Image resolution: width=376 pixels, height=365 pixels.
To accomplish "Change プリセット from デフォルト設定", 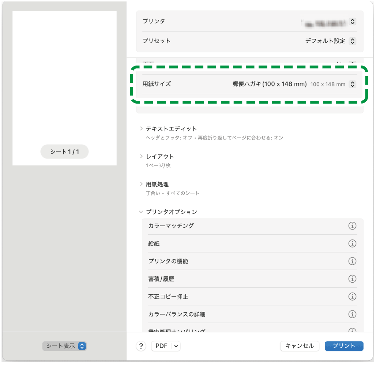I will point(352,41).
